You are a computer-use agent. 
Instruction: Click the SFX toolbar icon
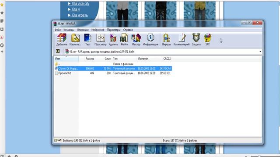(x=207, y=40)
